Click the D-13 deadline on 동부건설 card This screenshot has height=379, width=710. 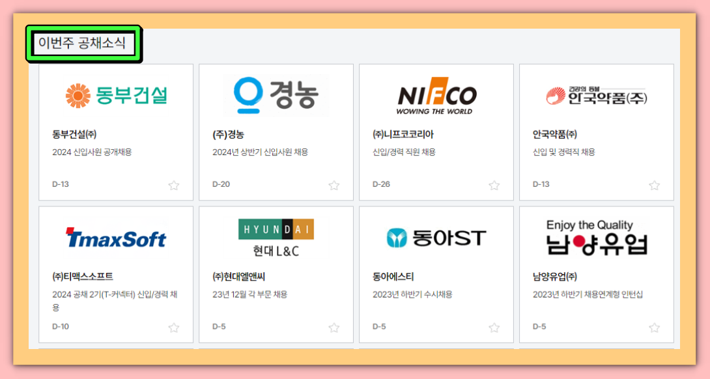pos(61,184)
